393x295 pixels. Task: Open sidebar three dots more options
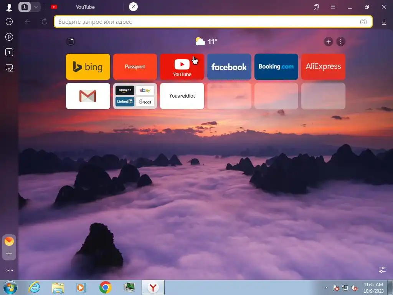9,270
